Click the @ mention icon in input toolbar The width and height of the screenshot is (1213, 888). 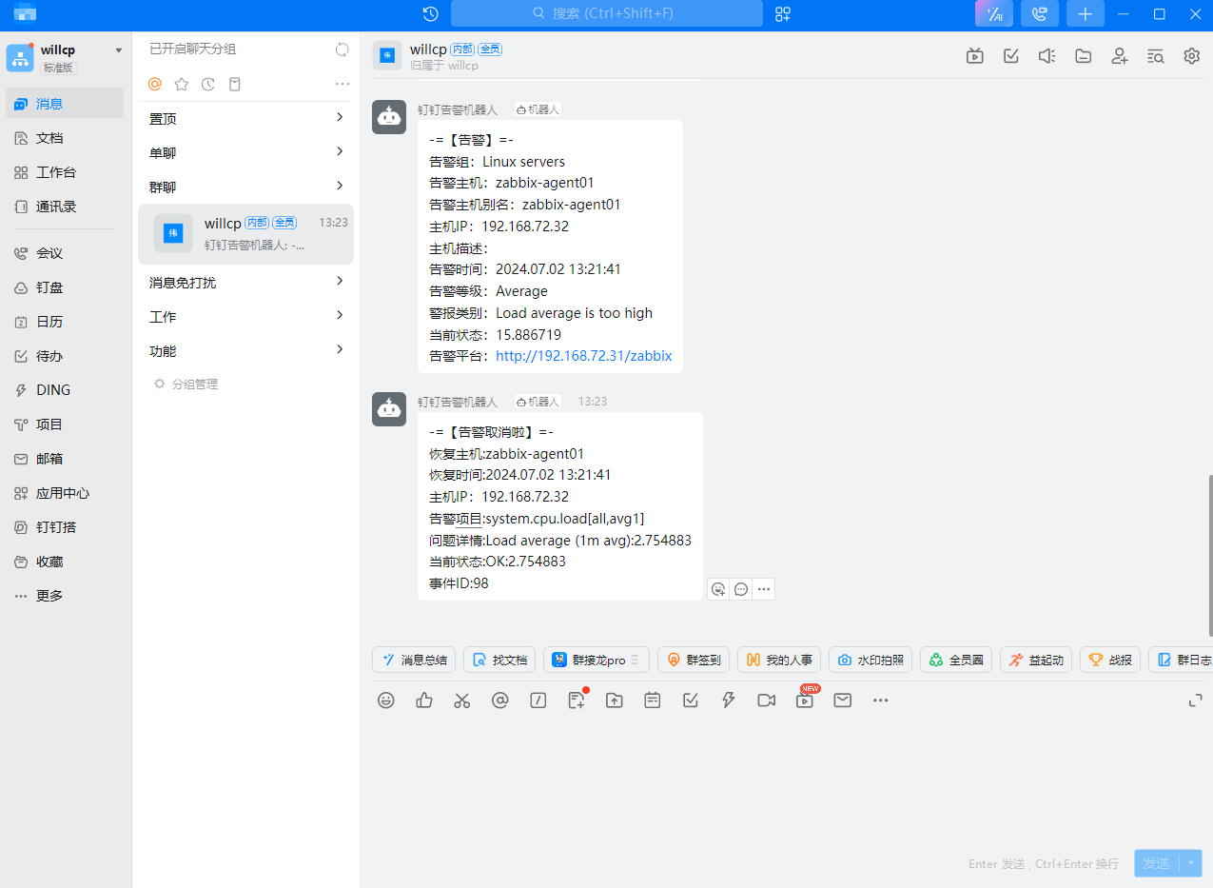500,701
